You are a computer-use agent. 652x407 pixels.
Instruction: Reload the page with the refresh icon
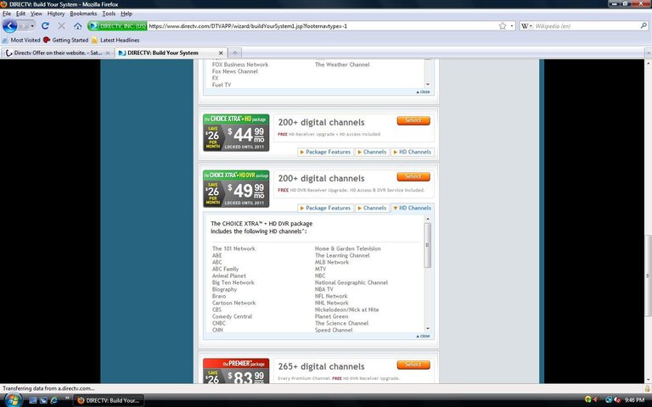tap(45, 25)
